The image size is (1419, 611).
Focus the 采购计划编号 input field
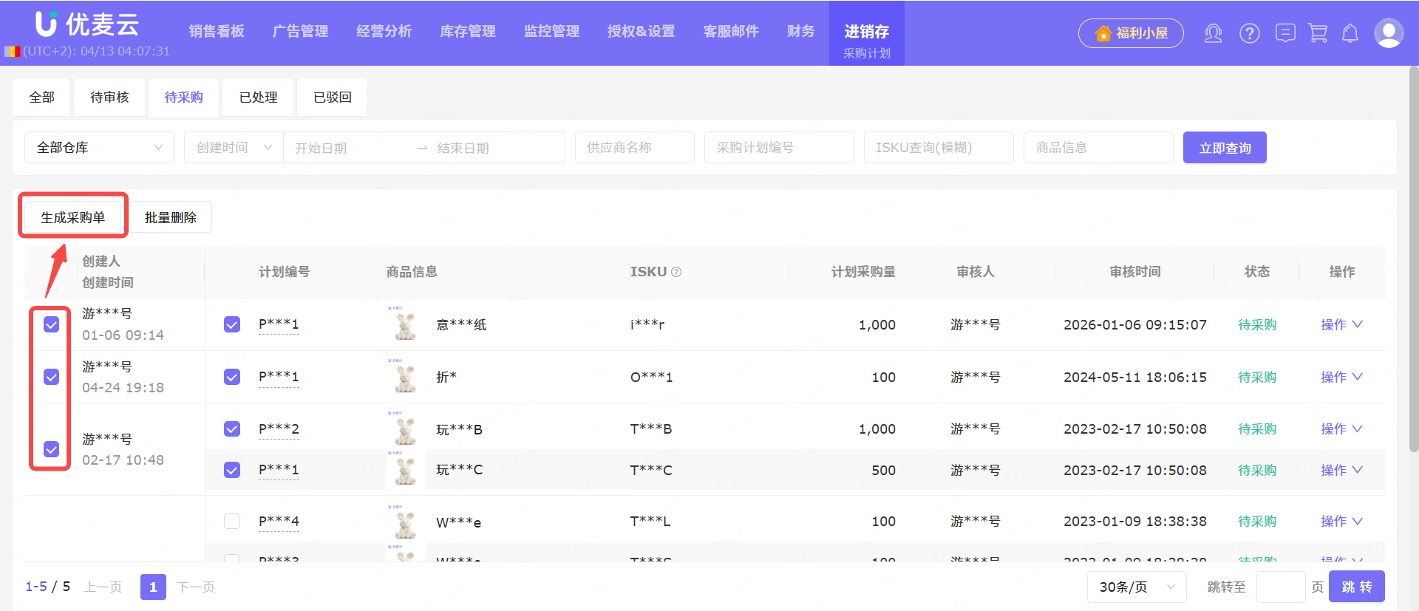[x=779, y=148]
